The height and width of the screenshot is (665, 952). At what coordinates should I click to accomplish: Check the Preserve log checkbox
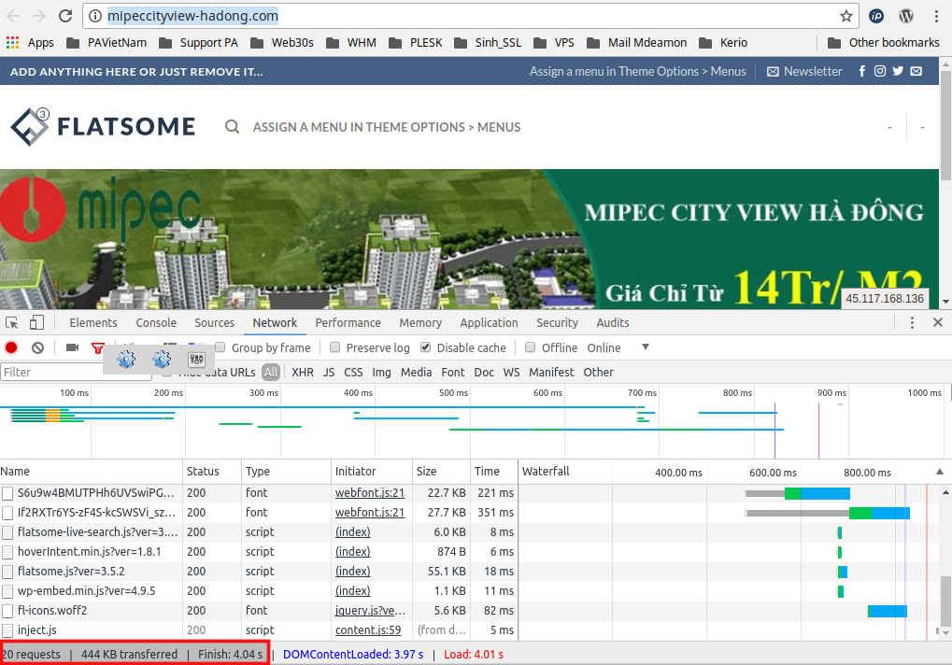click(334, 347)
